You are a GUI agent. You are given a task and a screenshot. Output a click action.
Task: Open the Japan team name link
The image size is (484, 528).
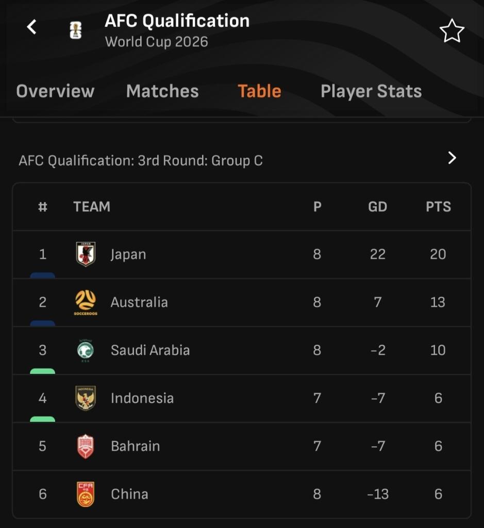tap(128, 254)
